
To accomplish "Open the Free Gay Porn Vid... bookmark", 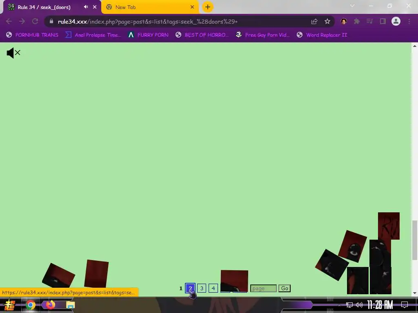I will coord(262,35).
